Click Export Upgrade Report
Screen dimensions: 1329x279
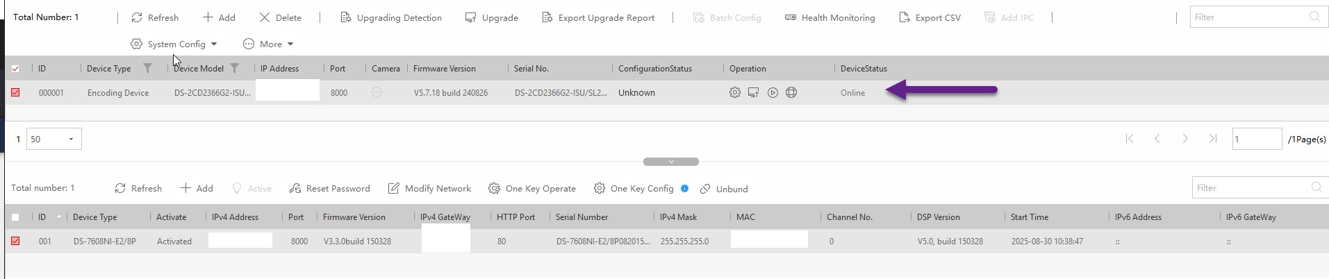tap(598, 17)
